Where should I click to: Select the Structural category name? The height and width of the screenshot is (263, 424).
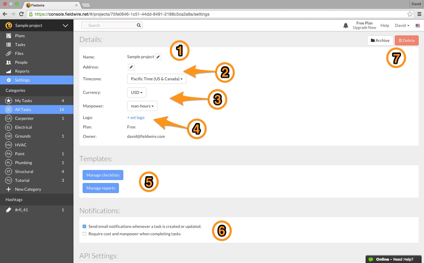24,171
